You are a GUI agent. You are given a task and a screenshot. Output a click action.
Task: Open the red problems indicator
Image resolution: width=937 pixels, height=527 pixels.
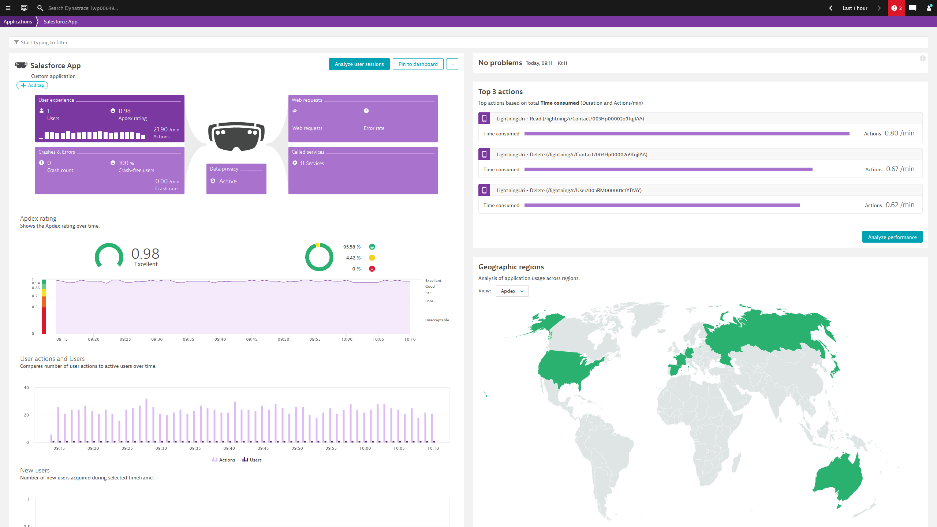tap(896, 8)
